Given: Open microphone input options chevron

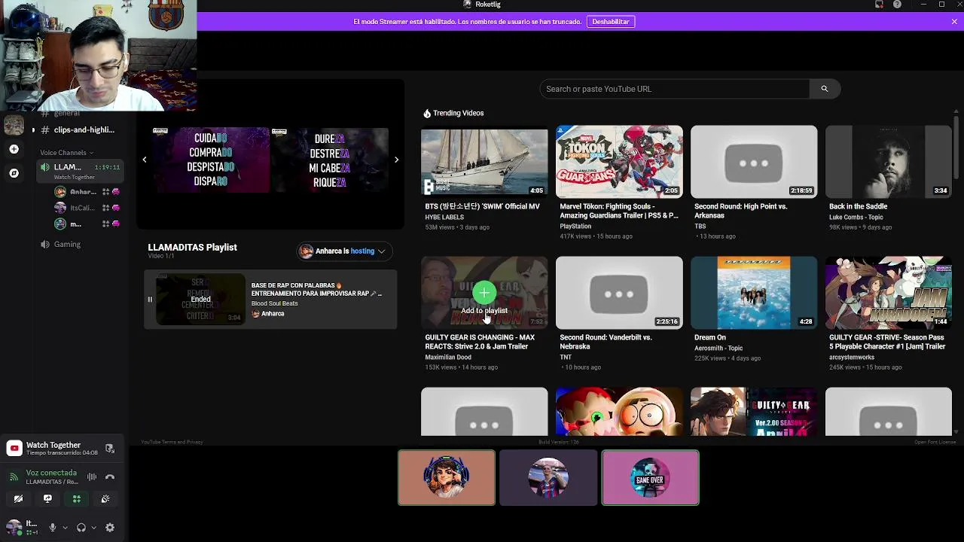Looking at the screenshot, I should 65,528.
